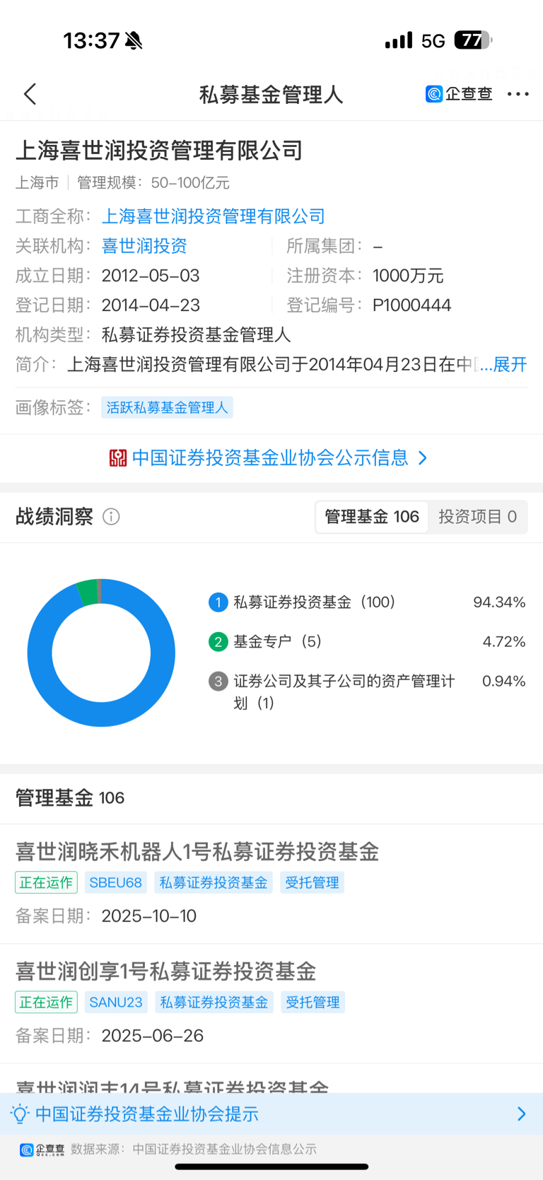The height and width of the screenshot is (1180, 543).
Task: Open association notice banner chevron
Action: pos(521,1114)
